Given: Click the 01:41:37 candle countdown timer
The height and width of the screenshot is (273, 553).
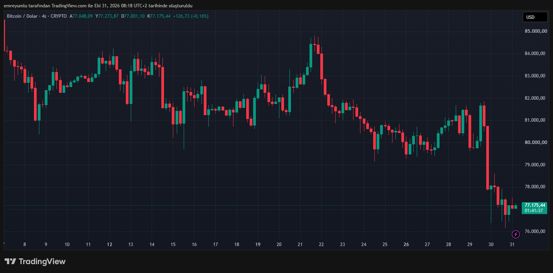Looking at the screenshot, I should click(x=534, y=211).
